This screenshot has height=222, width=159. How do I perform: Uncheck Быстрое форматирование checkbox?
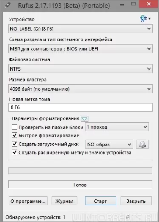coord(14,135)
